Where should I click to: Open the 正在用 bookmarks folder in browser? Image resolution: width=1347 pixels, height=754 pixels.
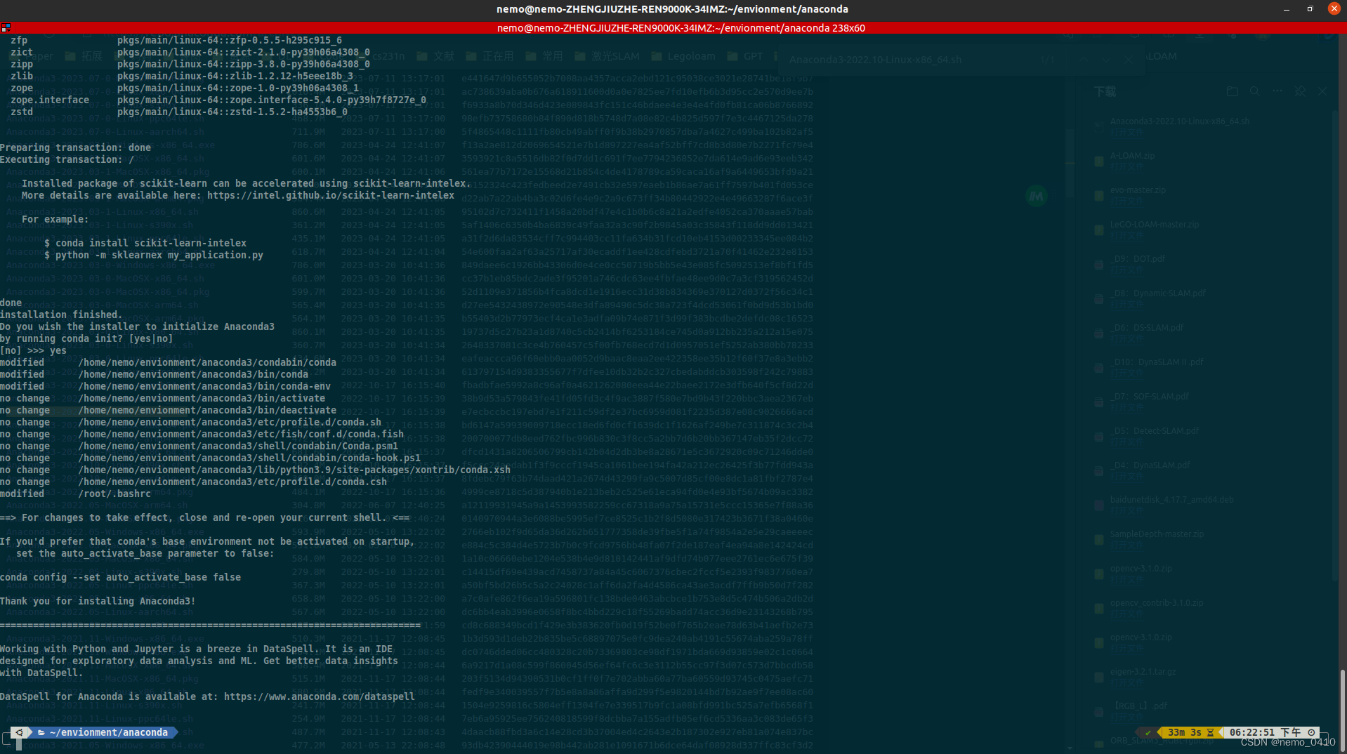490,56
